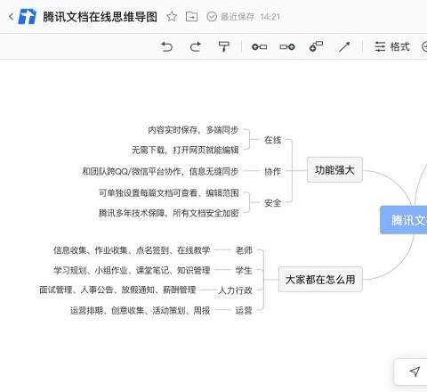Open the Tencent Docs logo icon

point(28,17)
